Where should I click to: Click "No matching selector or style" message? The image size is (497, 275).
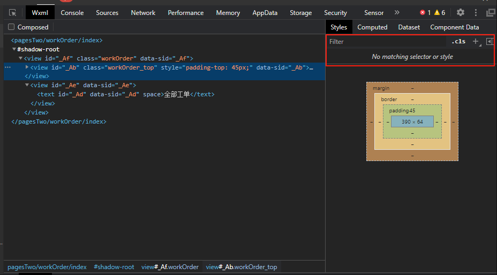pos(412,57)
